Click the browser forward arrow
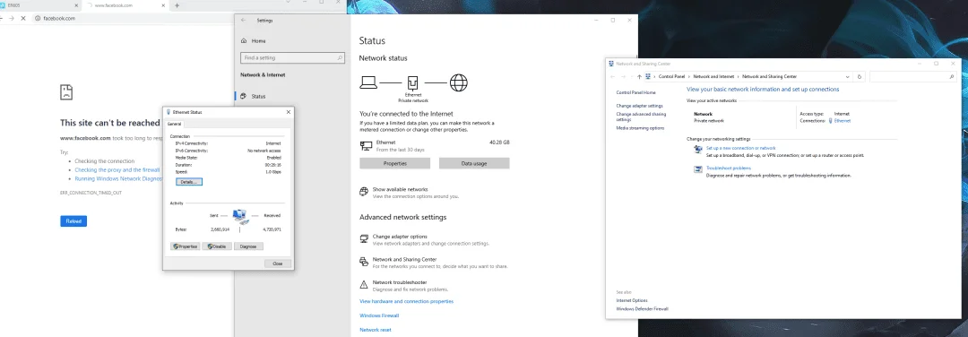This screenshot has height=337, width=968. click(11, 19)
